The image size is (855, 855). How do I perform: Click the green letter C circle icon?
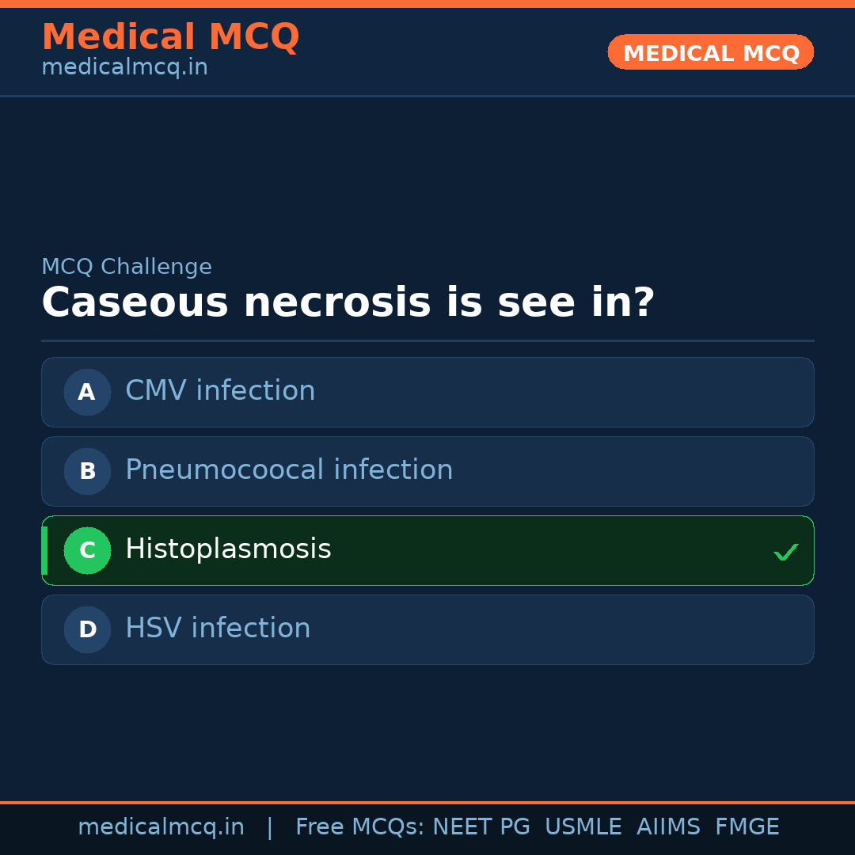(87, 550)
